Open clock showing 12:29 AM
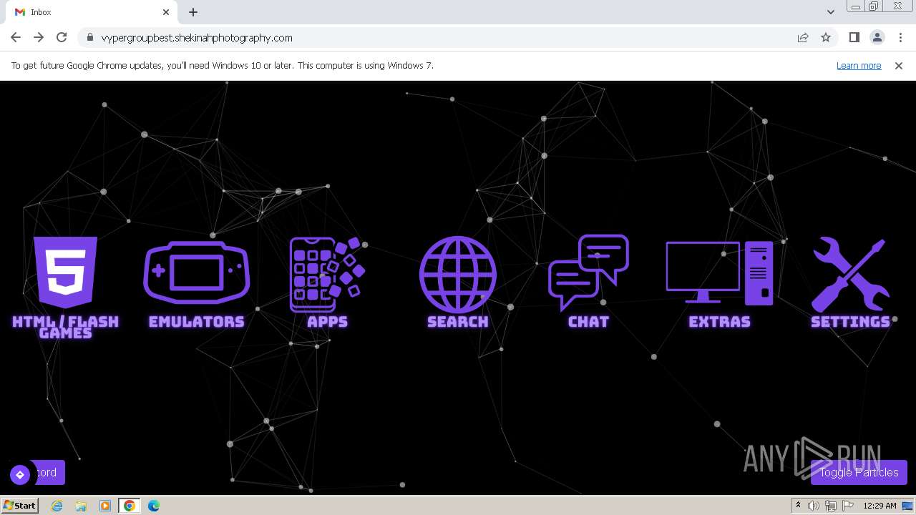916x515 pixels. (880, 506)
